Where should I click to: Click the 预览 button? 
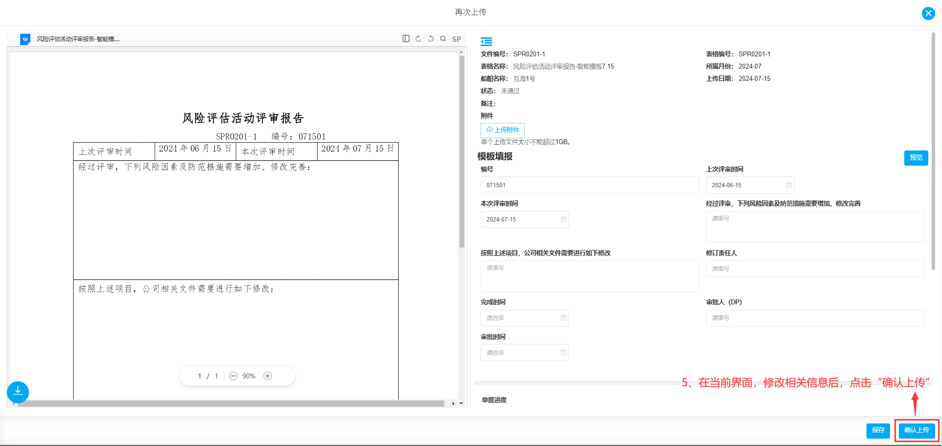(x=916, y=158)
